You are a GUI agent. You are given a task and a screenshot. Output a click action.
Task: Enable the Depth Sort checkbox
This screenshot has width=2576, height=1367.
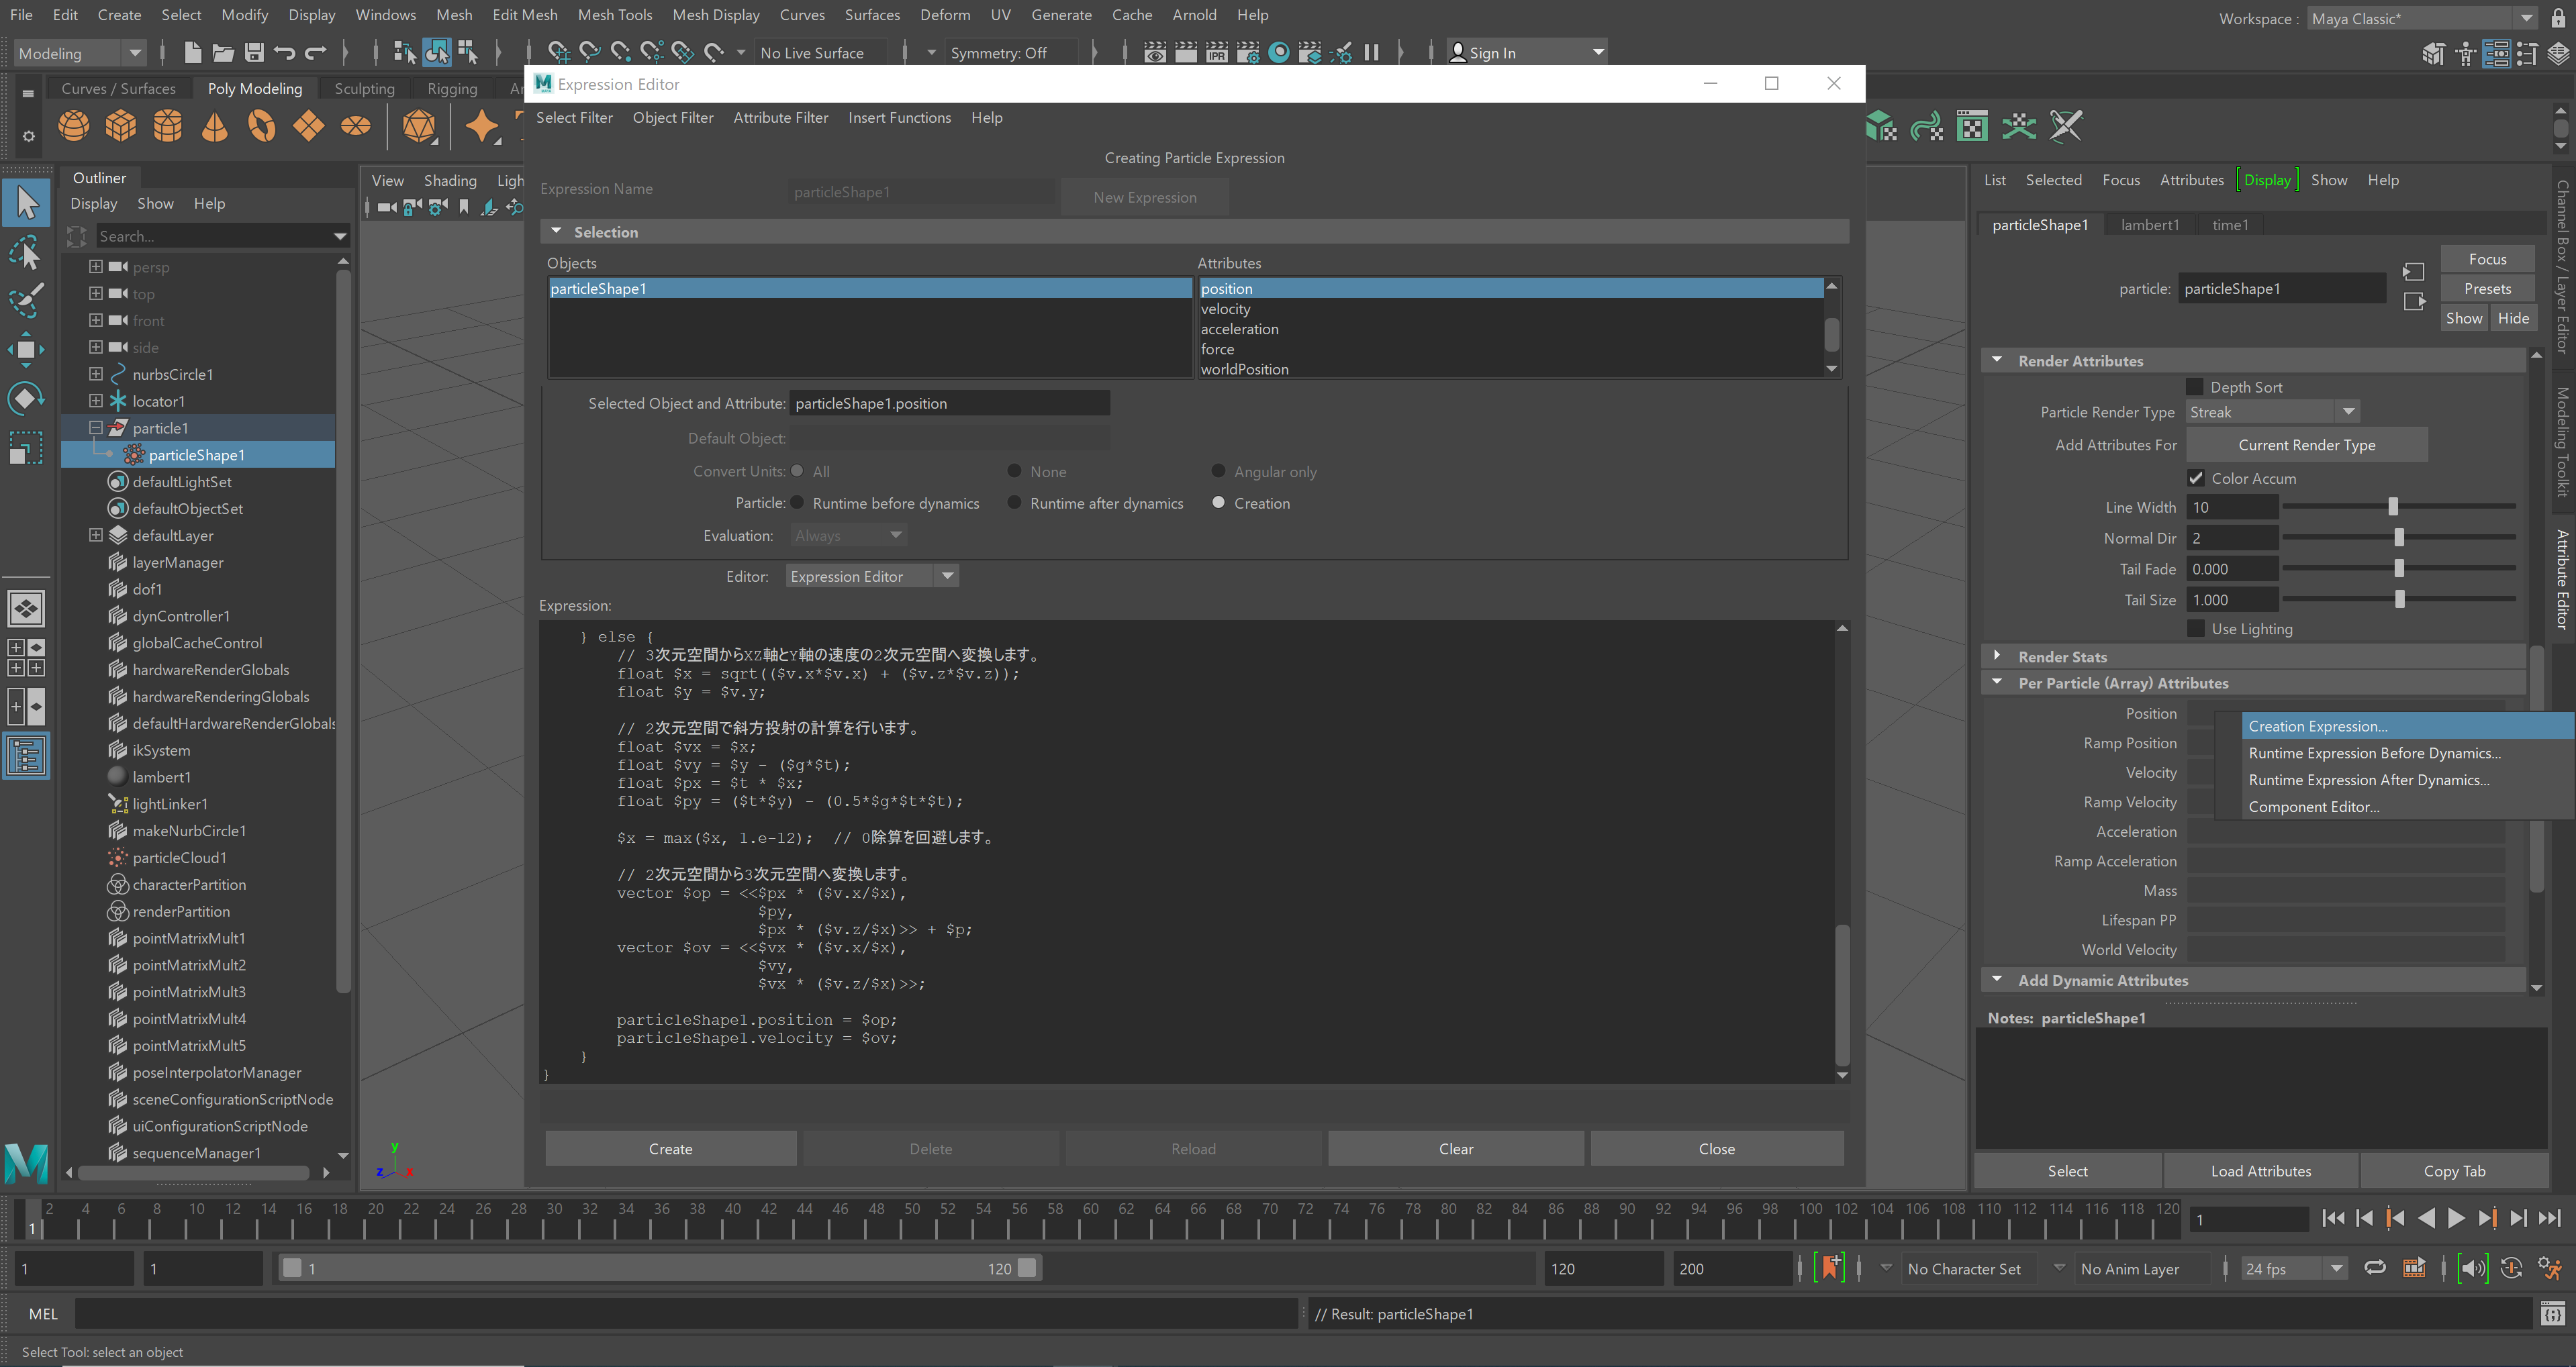pos(2195,387)
